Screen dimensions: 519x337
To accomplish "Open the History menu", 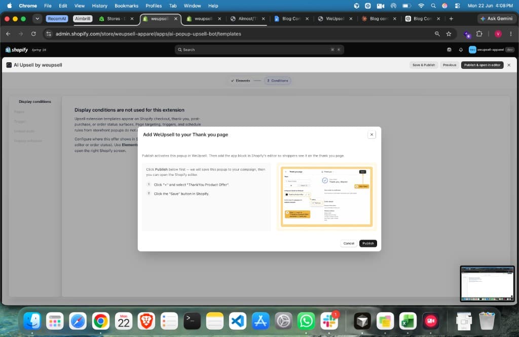I will 99,6.
